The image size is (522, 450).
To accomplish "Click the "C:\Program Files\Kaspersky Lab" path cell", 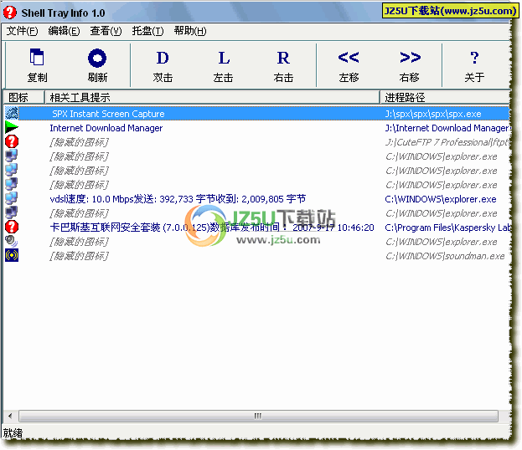I will pyautogui.click(x=447, y=228).
